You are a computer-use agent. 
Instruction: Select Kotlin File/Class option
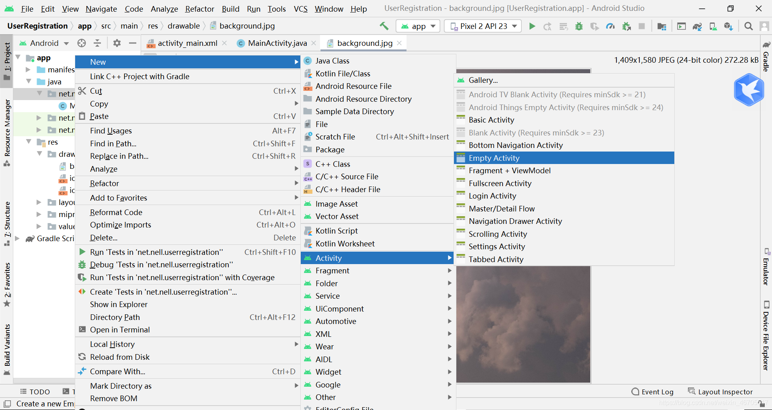378,74
